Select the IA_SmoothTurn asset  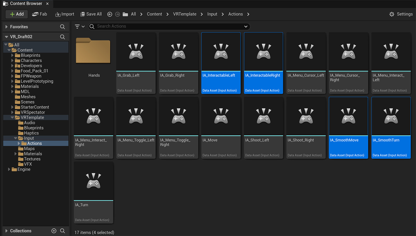(391, 128)
